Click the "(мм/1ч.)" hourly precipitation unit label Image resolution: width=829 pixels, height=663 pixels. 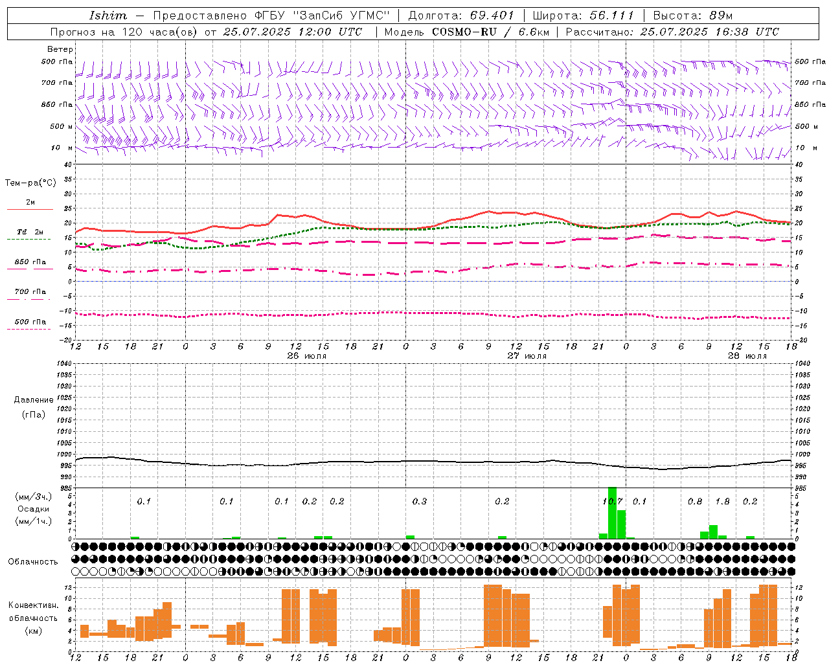pos(34,521)
